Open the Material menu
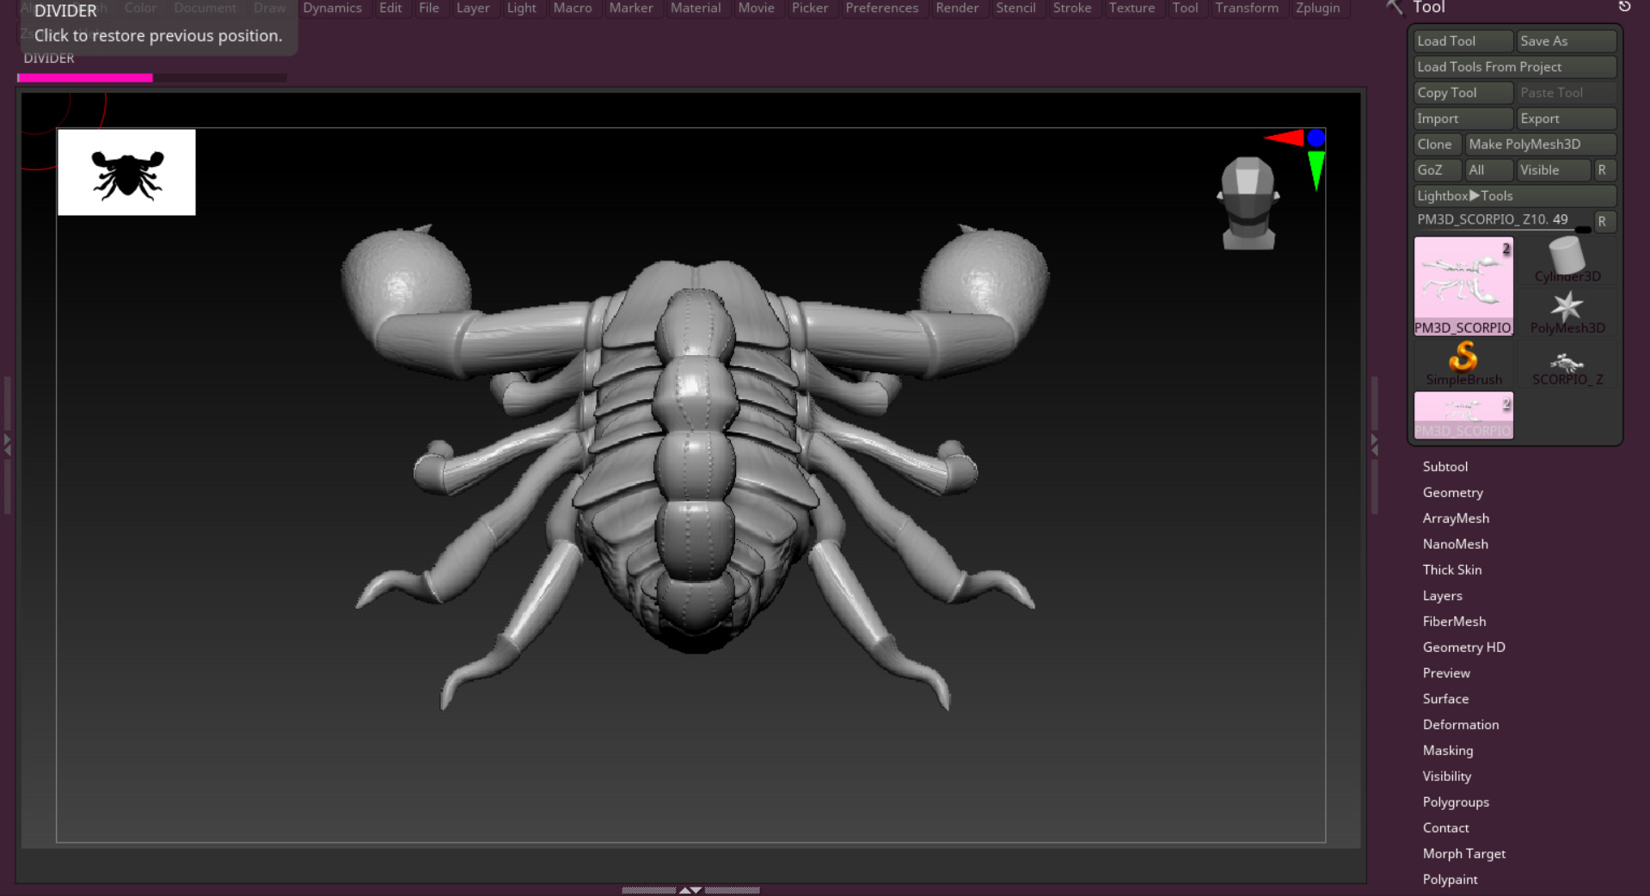Screen dimensions: 1650x896 click(696, 8)
